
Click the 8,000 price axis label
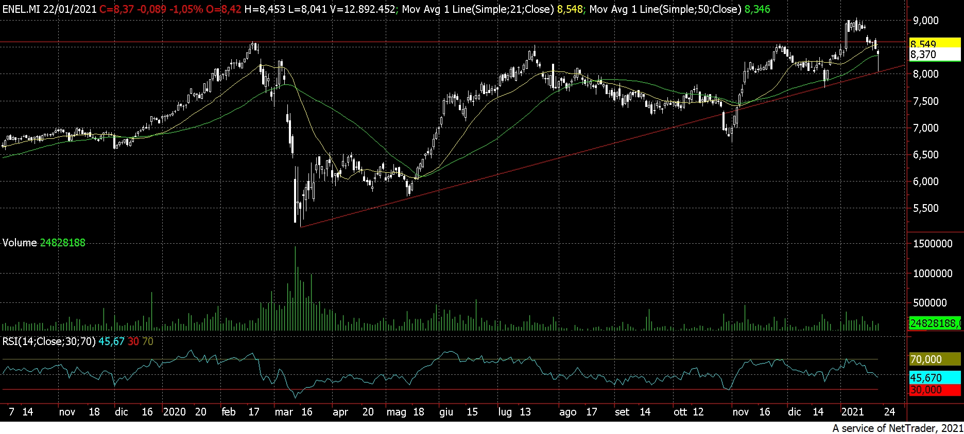pos(926,74)
